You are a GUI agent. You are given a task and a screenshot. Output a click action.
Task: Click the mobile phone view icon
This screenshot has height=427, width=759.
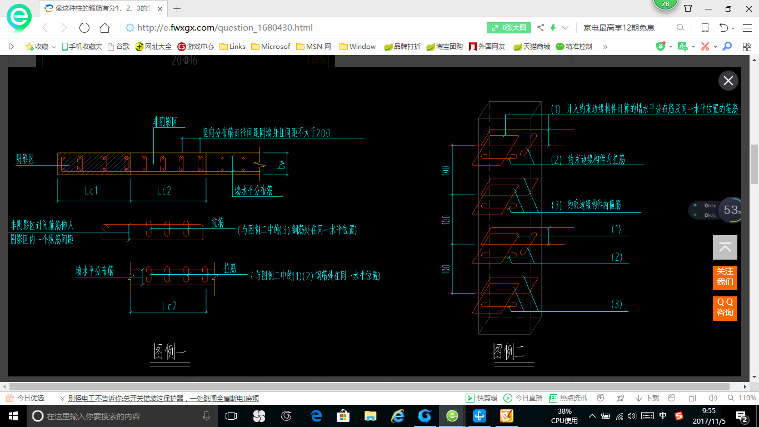click(705, 28)
